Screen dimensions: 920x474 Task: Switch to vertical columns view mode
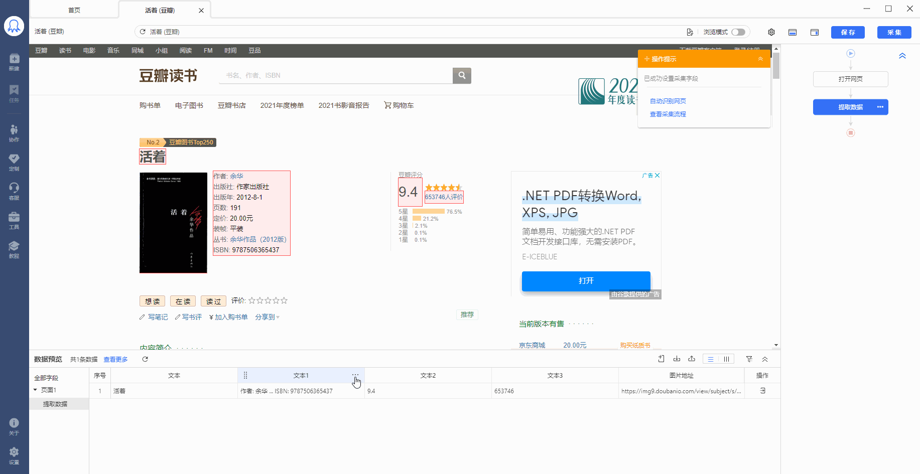point(726,359)
